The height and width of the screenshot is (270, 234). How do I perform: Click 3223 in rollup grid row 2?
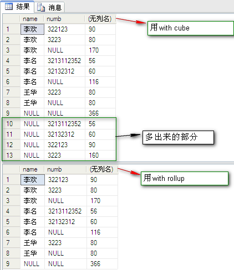click(x=65, y=190)
